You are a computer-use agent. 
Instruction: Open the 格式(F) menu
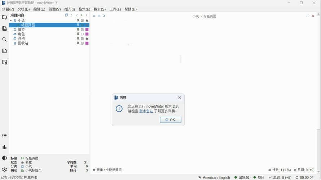[84, 9]
